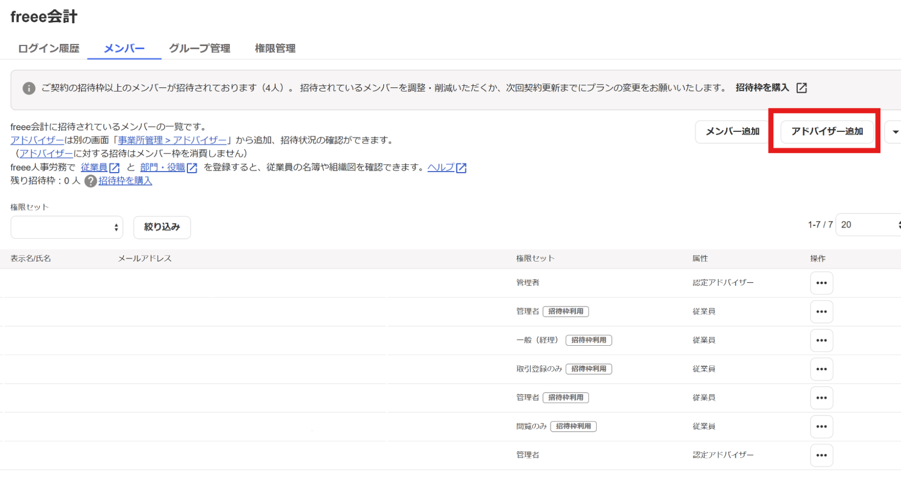Click the question mark icon by 残り招待枠
The image size is (901, 477).
coord(91,181)
